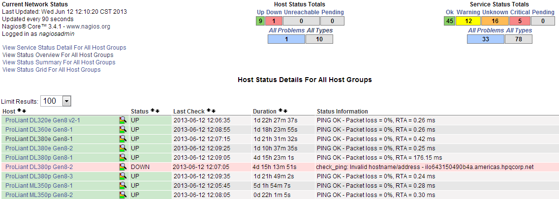Screen dimensions: 559x199
Task: Open service details icon for DOWN host DL380p Gen8-2
Action: tap(123, 166)
